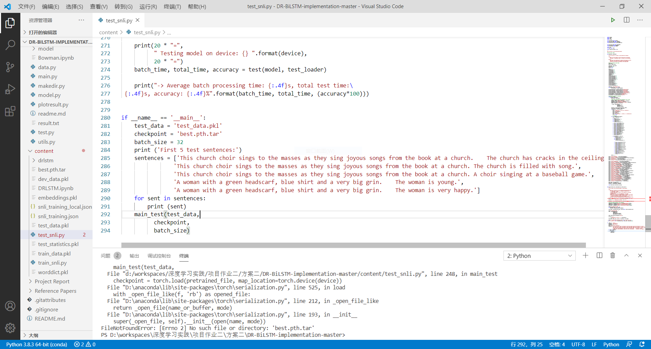The image size is (651, 349).
Task: Open the Manage gear menu
Action: [x=10, y=328]
